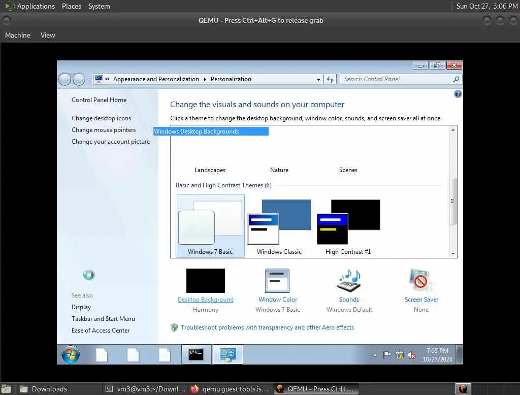The height and width of the screenshot is (395, 520).
Task: Select the Scenes theme label
Action: point(348,170)
